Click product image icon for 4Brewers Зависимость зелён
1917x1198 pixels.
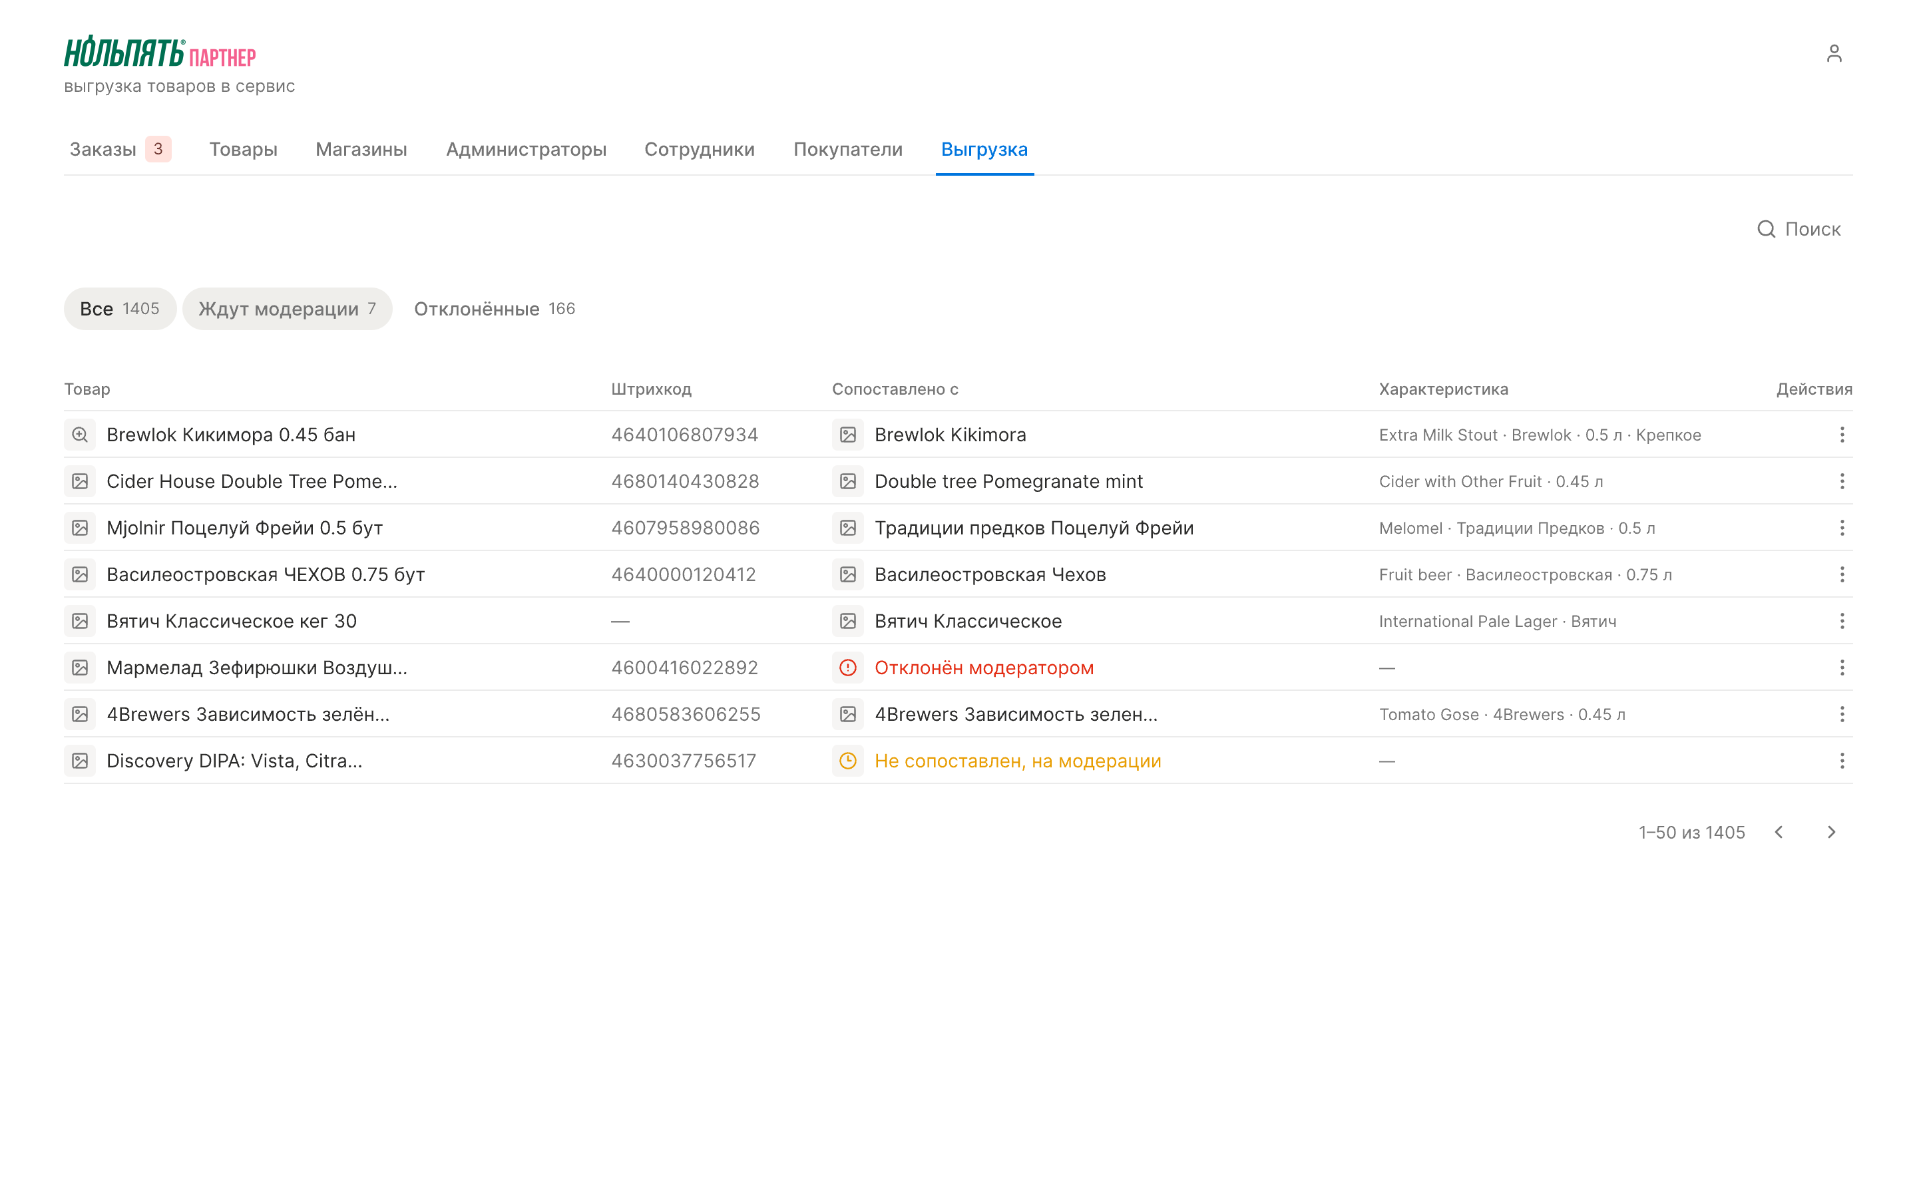80,714
